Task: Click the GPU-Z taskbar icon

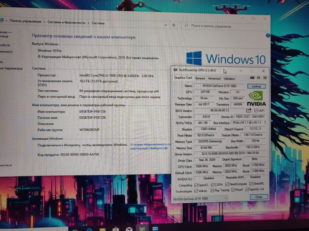Action: [x=142, y=229]
